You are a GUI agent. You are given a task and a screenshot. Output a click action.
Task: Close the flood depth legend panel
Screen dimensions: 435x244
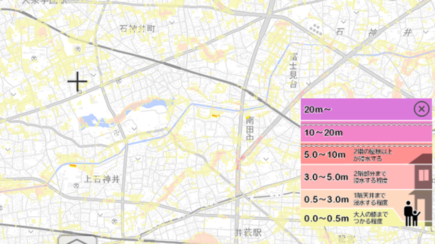pos(421,109)
